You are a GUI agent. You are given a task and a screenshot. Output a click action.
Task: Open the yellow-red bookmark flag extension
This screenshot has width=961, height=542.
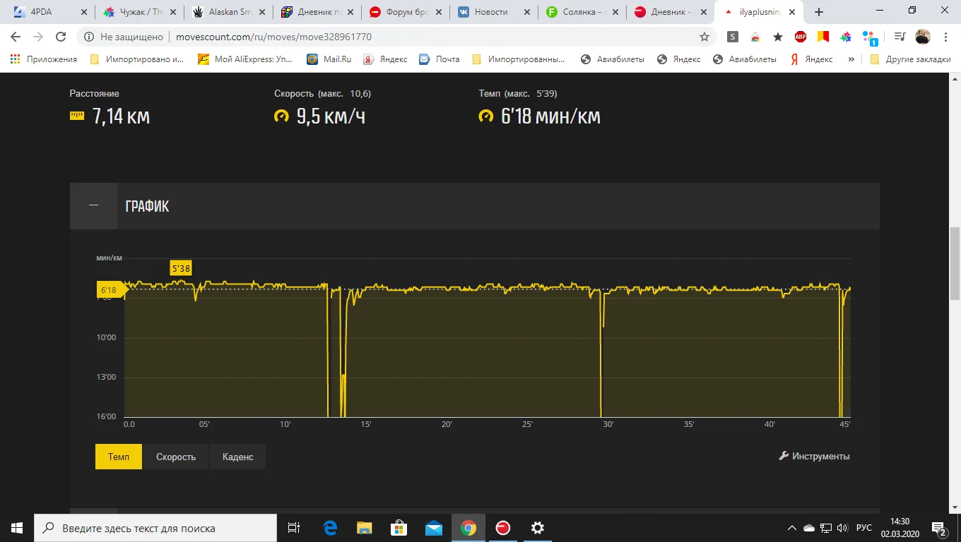pyautogui.click(x=823, y=37)
